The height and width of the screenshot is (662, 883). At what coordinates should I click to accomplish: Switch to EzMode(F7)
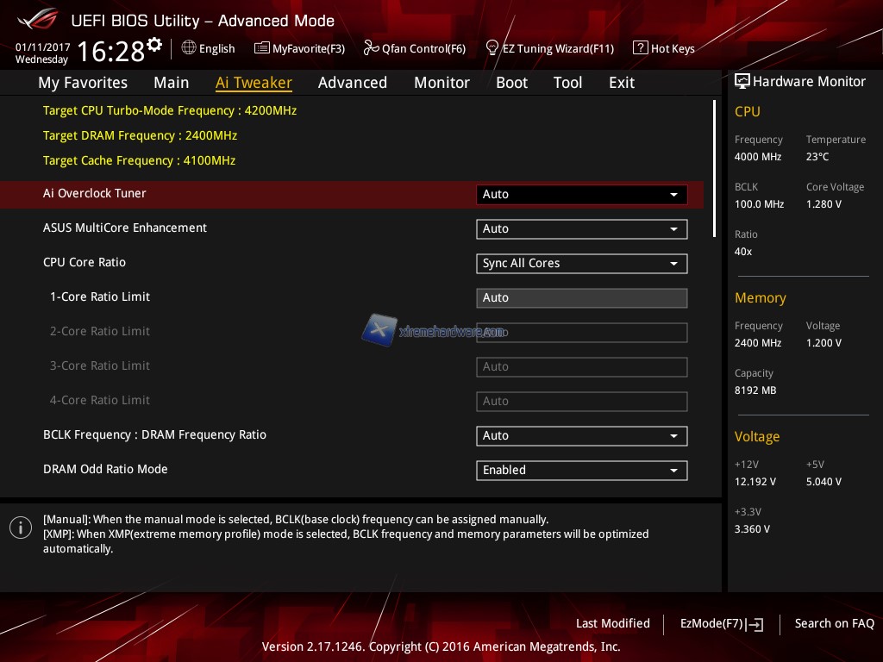[721, 623]
